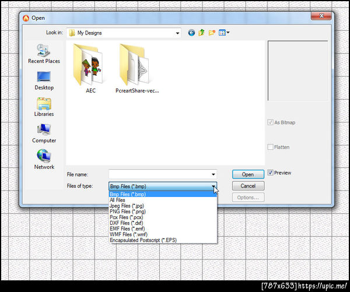
Task: Click the Cancel button
Action: click(x=248, y=186)
